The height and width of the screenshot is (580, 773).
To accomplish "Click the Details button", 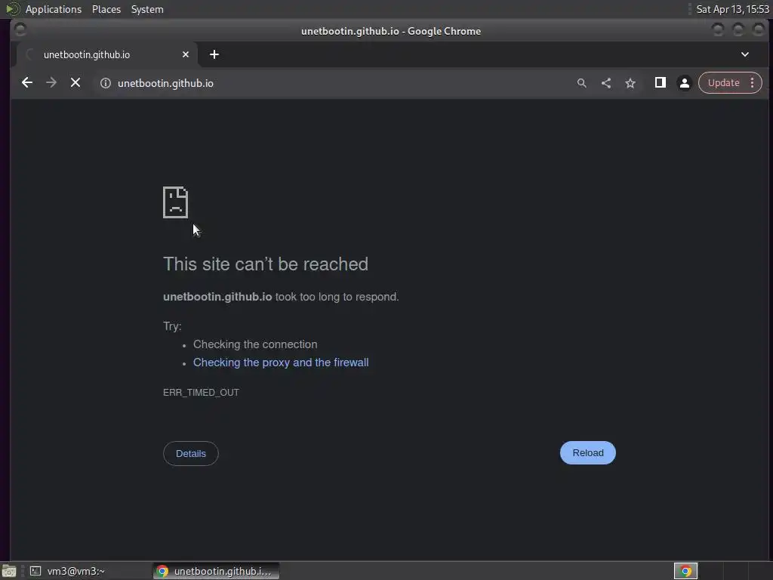I will [x=191, y=454].
